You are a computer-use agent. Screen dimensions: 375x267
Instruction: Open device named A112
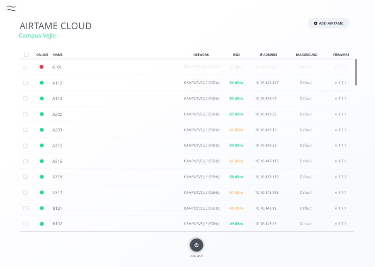[57, 83]
